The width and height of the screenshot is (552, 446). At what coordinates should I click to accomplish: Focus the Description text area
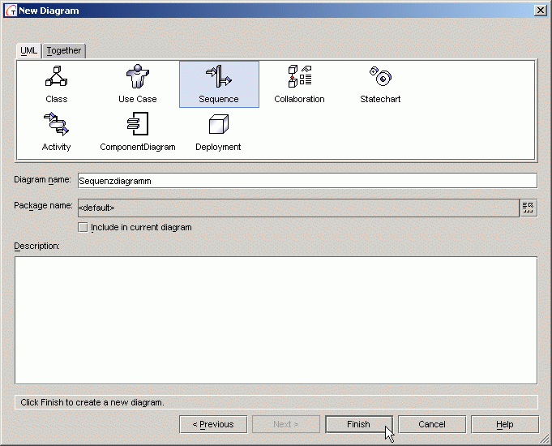276,319
